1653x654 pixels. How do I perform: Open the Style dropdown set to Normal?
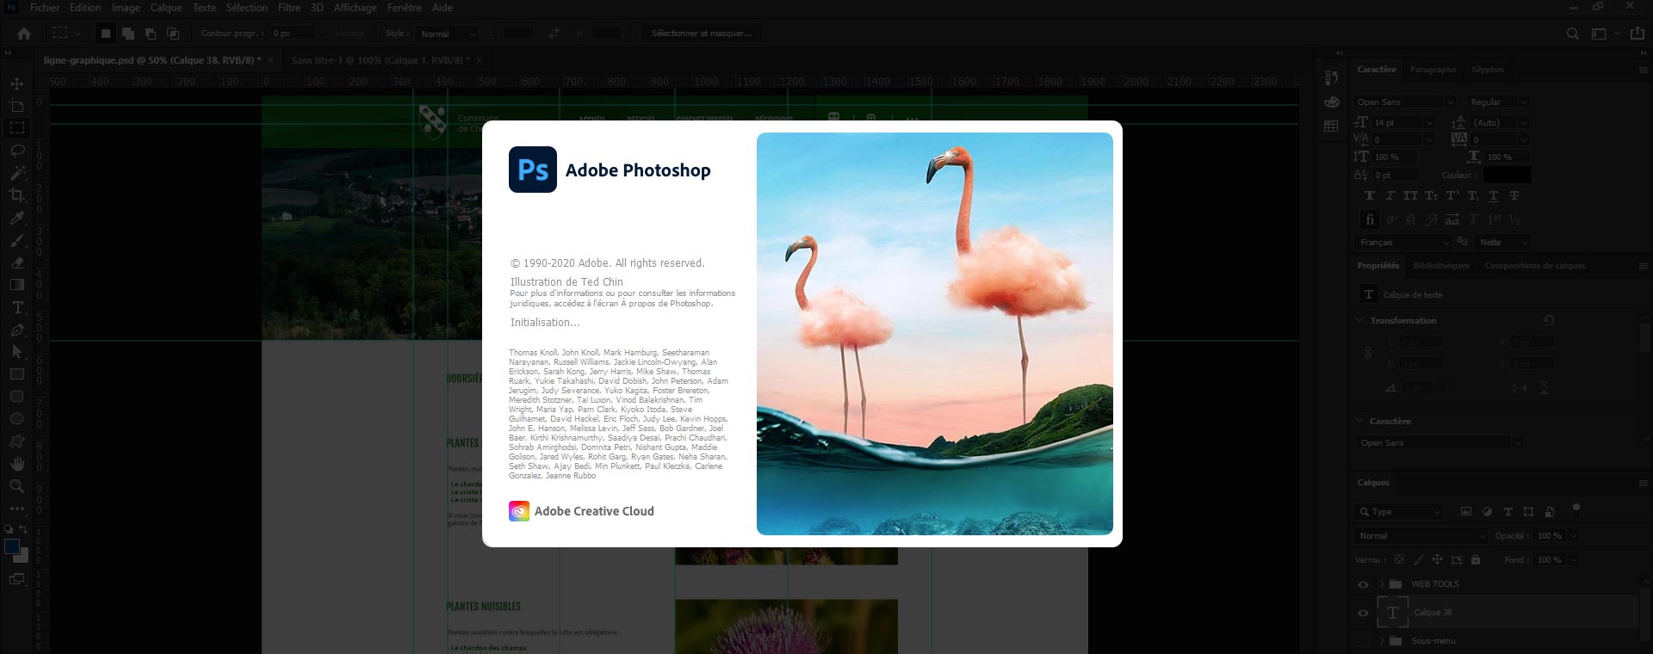coord(448,34)
